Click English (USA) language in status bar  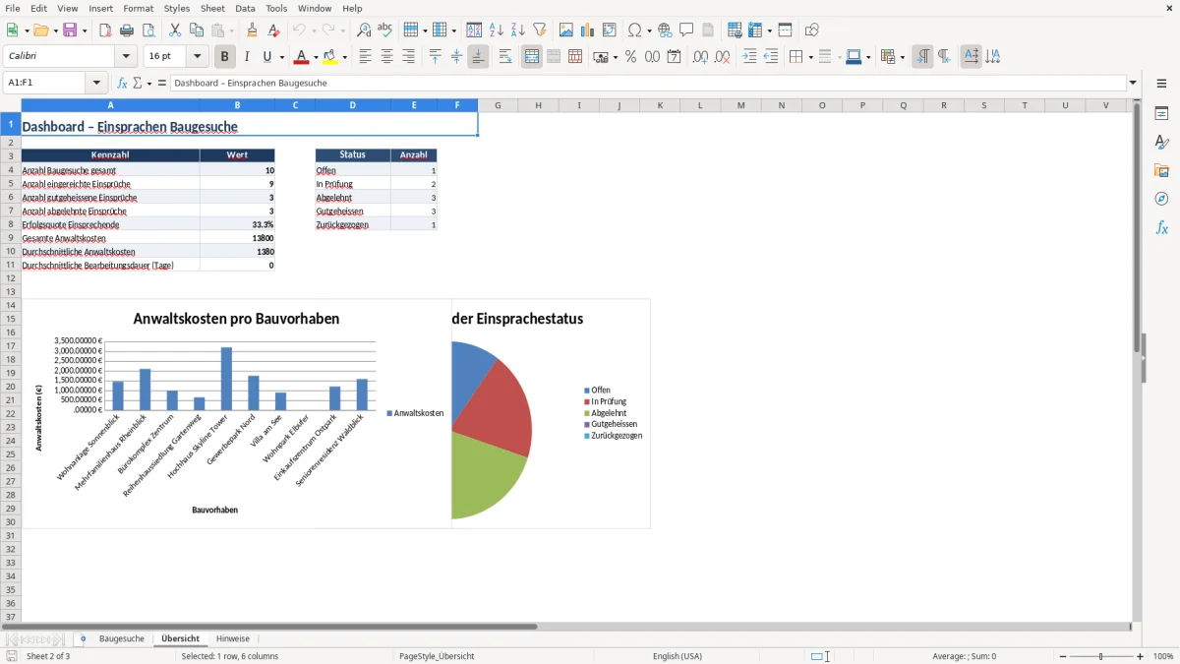[x=678, y=656]
